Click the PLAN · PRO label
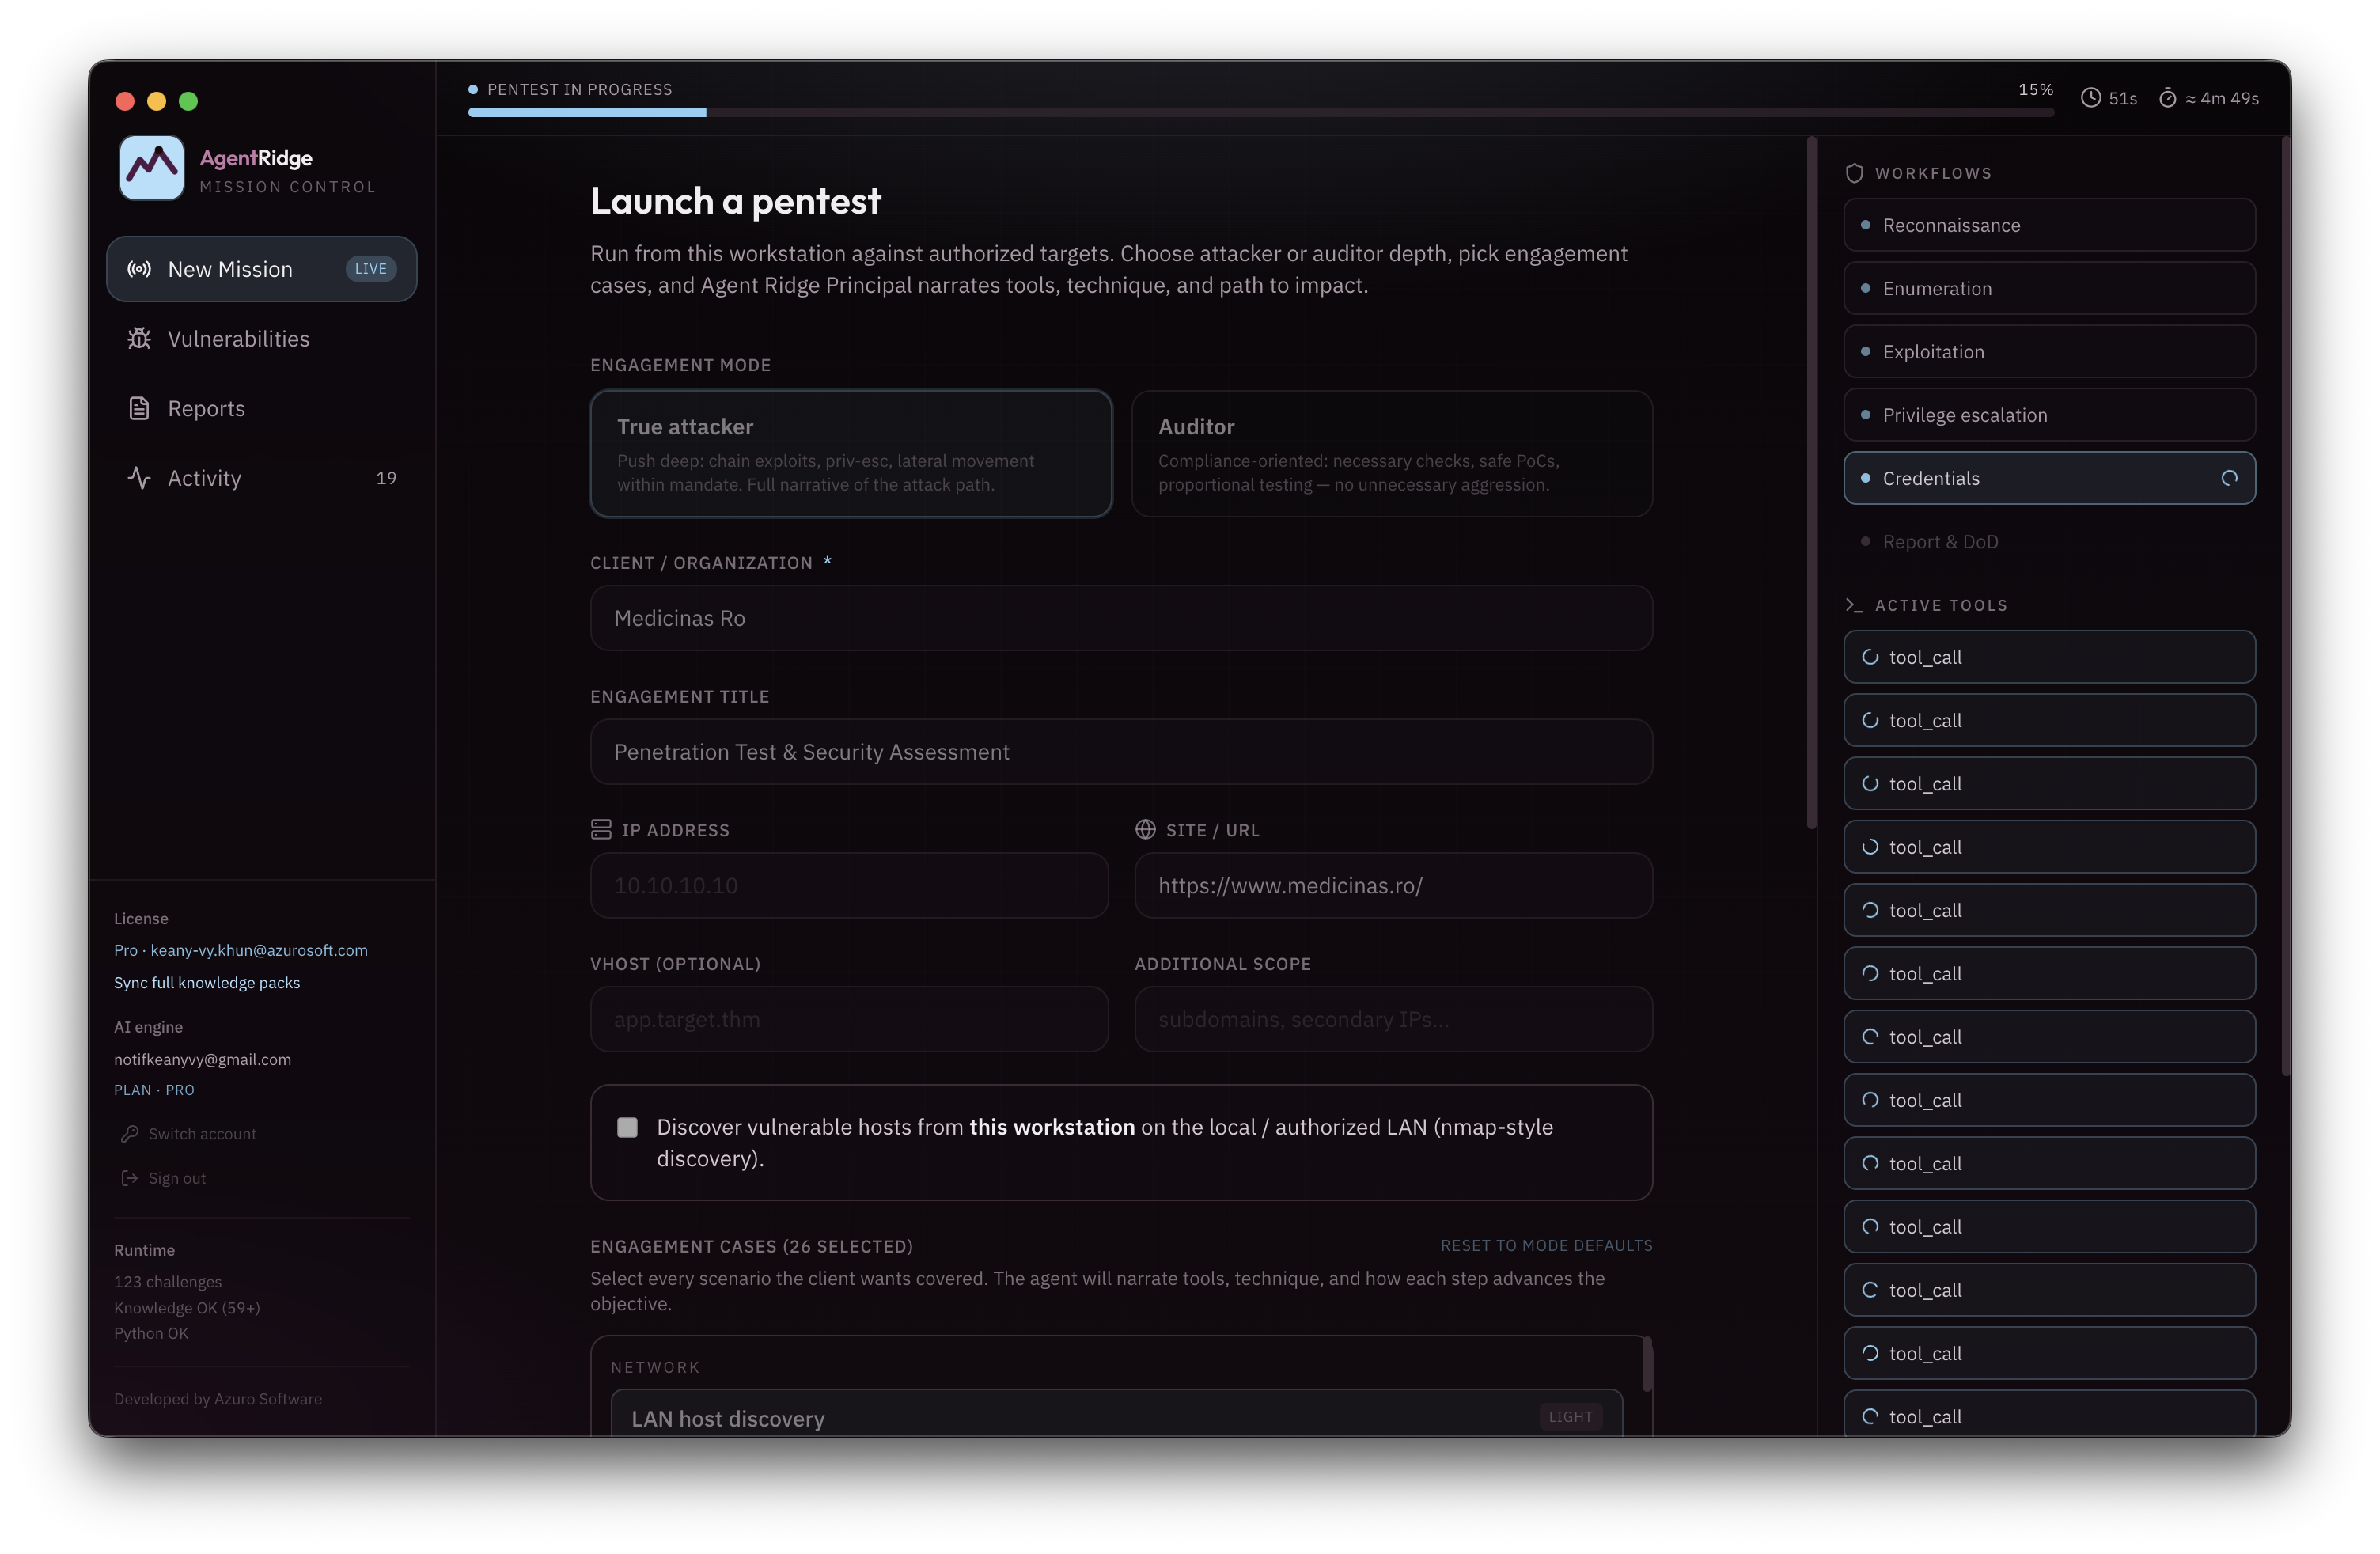Viewport: 2380px width, 1554px height. 154,1090
